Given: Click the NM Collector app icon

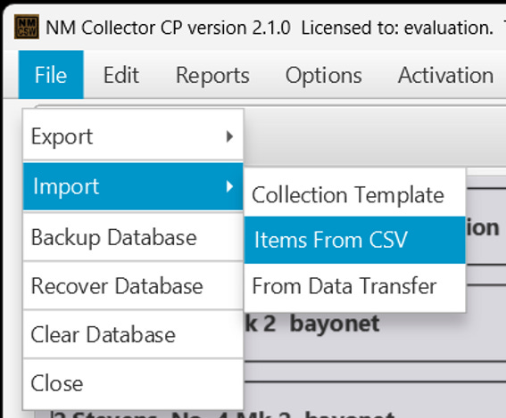Looking at the screenshot, I should 27,27.
